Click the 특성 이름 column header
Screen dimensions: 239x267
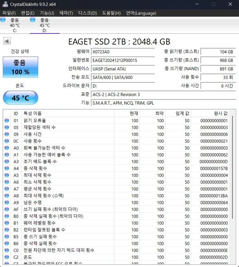tap(68, 113)
